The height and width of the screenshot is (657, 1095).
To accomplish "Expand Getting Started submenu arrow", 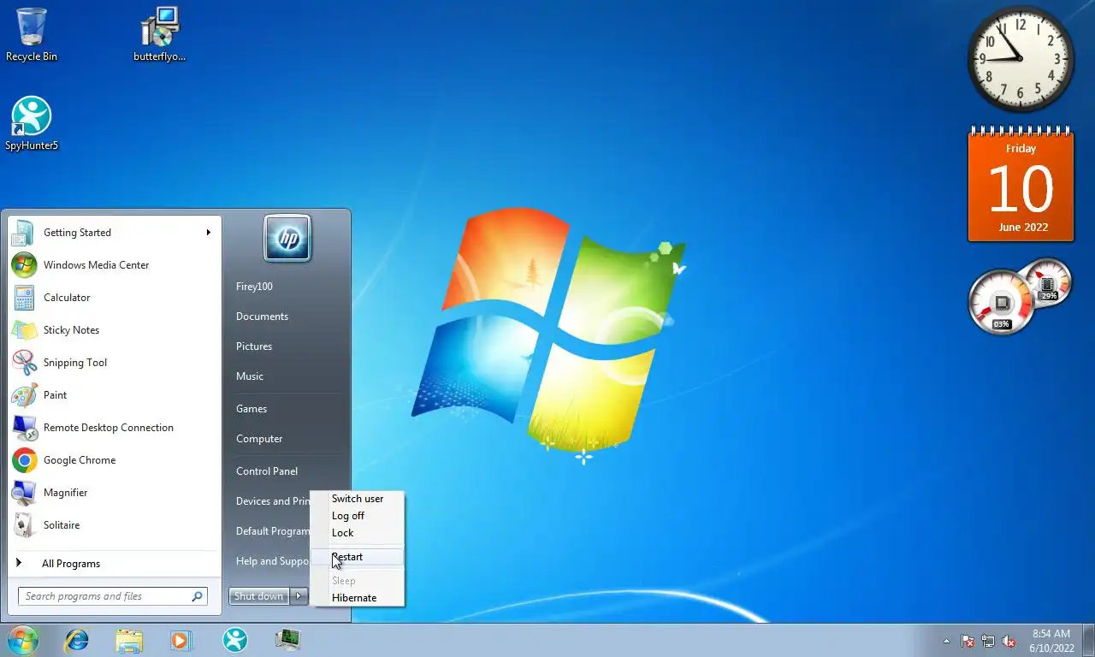I will point(208,232).
